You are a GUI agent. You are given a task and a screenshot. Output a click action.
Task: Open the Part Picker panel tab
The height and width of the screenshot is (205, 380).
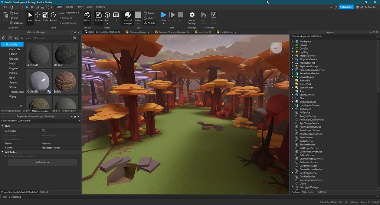[322, 192]
